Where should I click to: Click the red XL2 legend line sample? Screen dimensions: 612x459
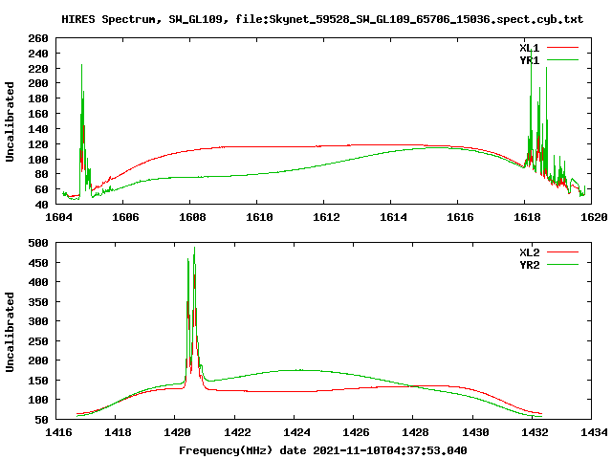point(562,252)
